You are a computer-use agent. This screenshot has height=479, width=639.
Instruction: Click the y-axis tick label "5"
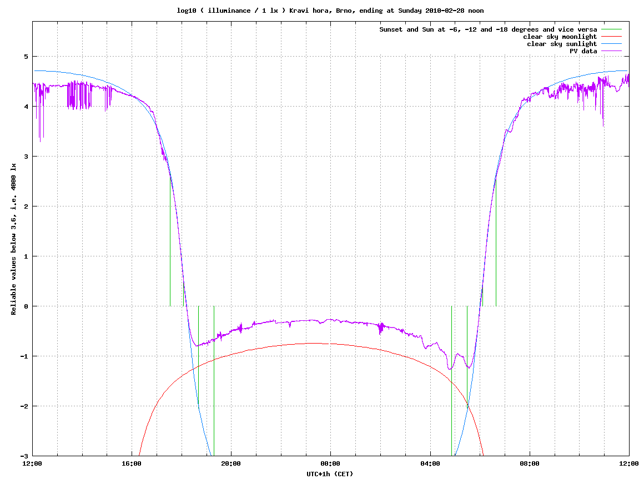(27, 57)
